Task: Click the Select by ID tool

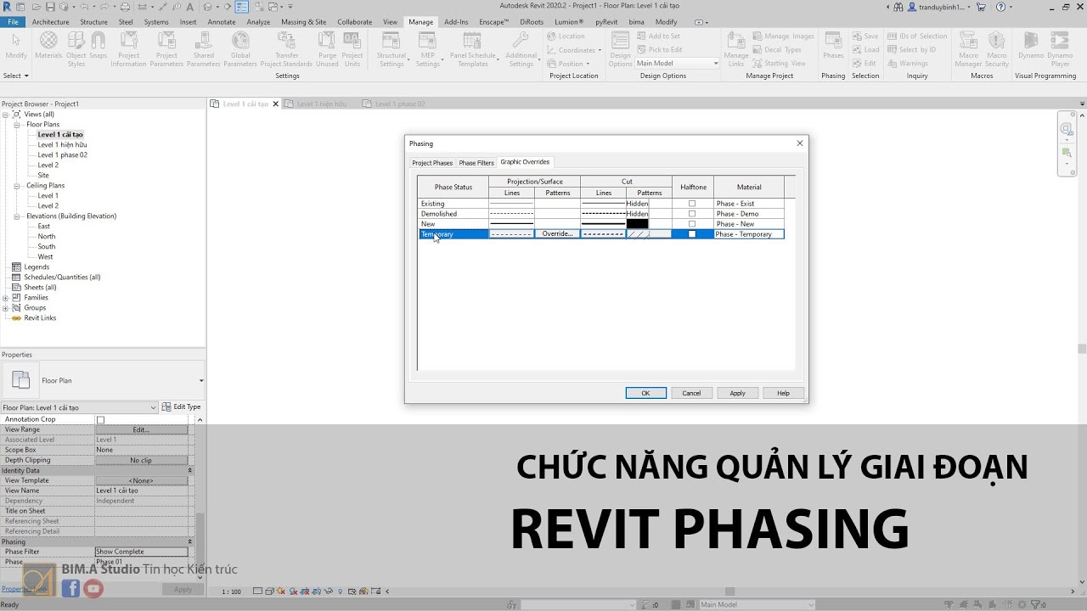Action: (x=911, y=49)
